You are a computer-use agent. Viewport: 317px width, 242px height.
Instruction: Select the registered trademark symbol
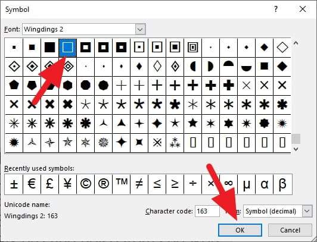point(103,184)
